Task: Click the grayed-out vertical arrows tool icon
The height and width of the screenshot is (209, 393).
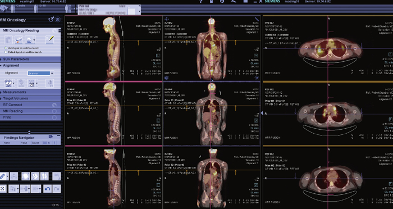Action: click(x=14, y=176)
